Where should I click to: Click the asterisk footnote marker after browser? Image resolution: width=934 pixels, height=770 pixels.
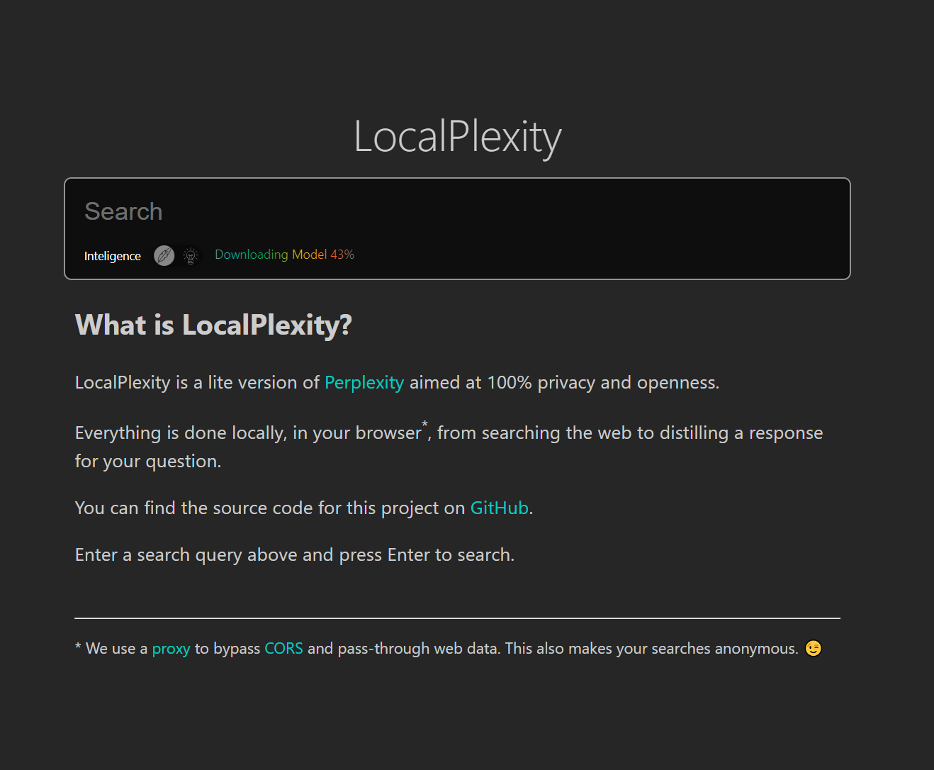click(425, 425)
